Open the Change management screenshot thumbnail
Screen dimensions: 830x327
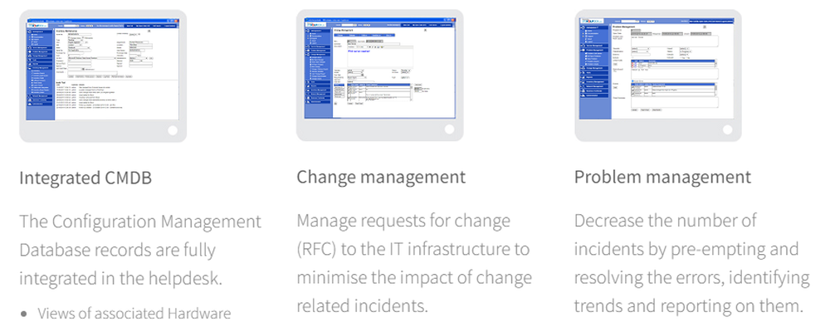[x=380, y=76]
